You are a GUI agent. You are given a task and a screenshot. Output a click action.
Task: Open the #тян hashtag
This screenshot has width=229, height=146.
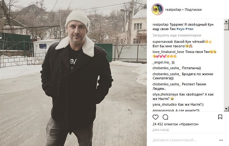point(189,29)
